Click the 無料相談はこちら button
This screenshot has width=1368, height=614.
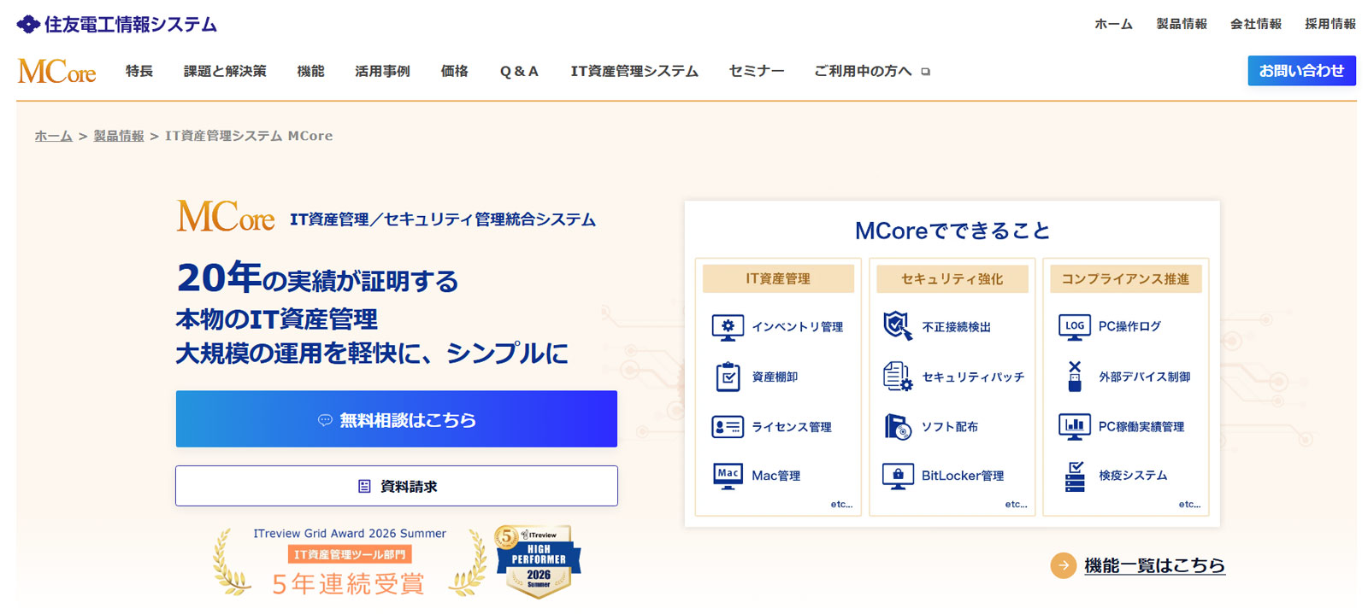[x=397, y=419]
